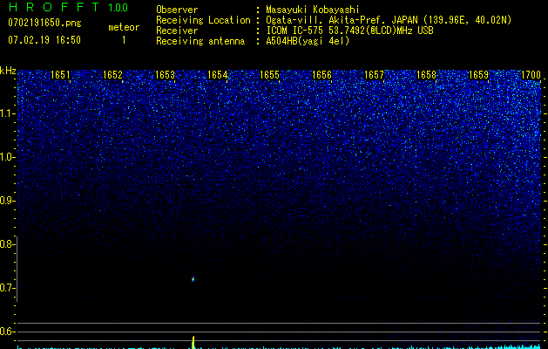548x349 pixels.
Task: Click the 0.8 kHz axis label
Action: click(x=8, y=244)
